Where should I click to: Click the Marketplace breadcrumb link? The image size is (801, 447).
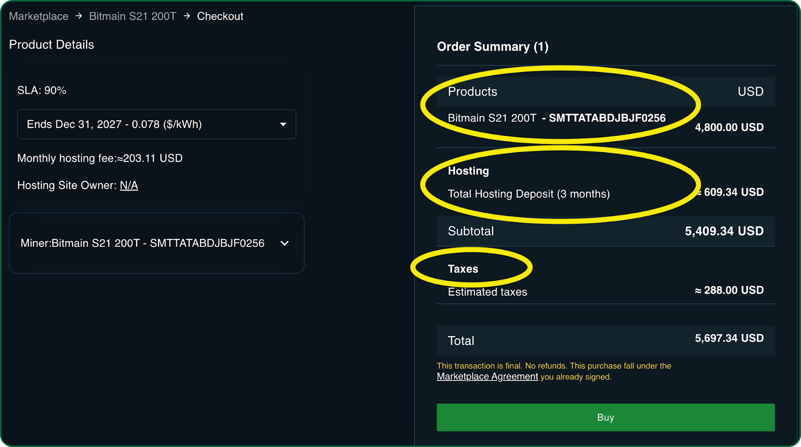39,16
